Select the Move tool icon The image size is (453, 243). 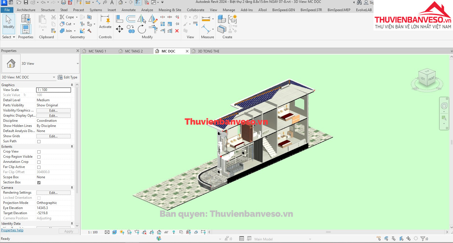point(119,29)
